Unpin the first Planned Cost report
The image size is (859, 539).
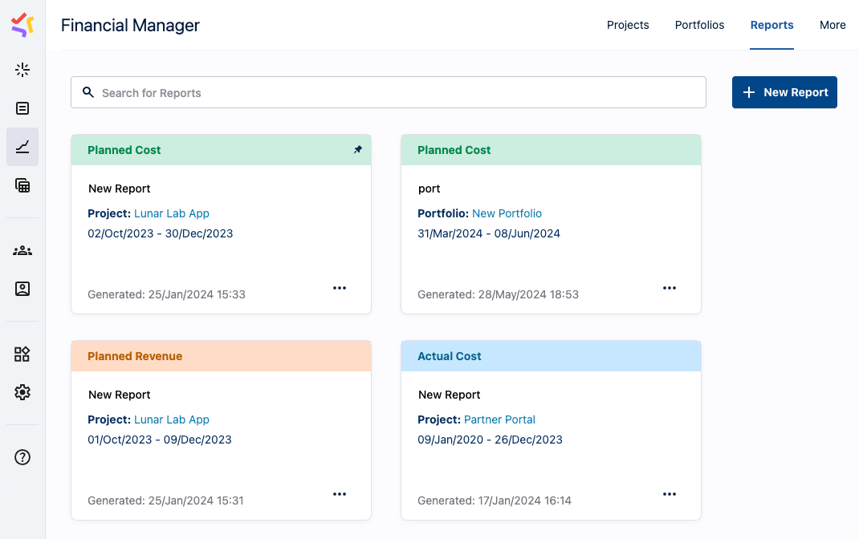(x=358, y=150)
